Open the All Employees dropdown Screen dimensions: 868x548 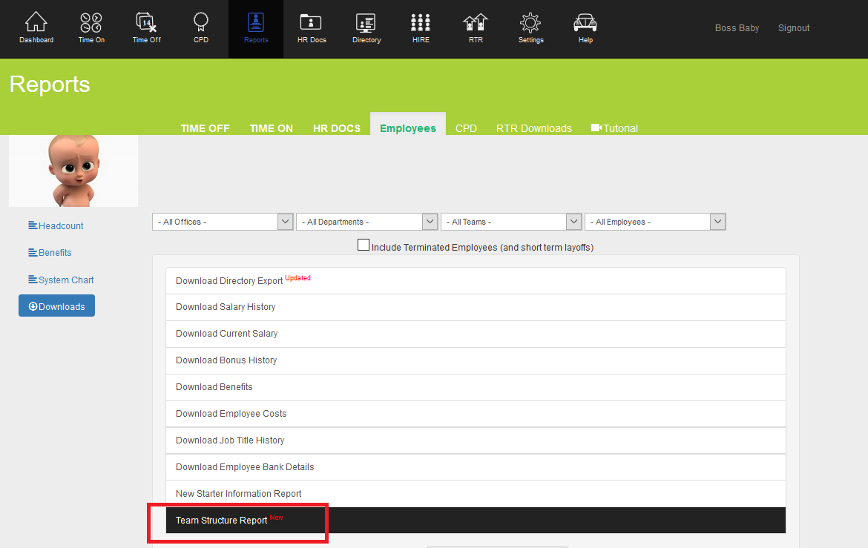(654, 222)
